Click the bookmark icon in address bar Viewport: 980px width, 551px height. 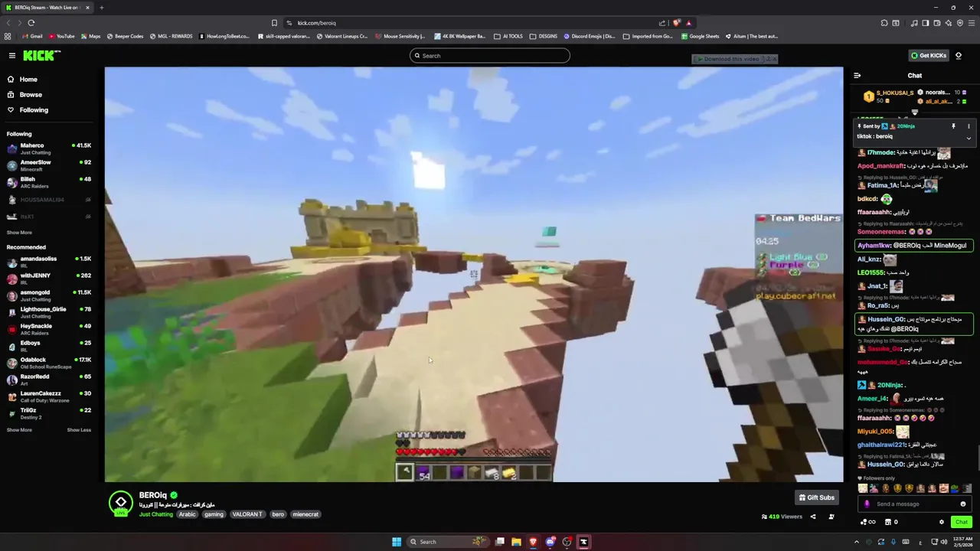click(x=274, y=23)
